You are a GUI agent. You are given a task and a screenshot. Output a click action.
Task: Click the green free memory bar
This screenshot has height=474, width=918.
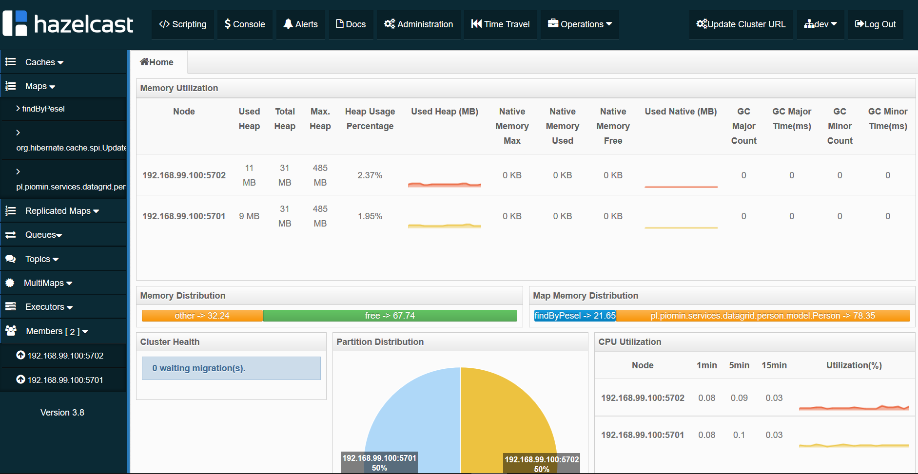click(390, 316)
